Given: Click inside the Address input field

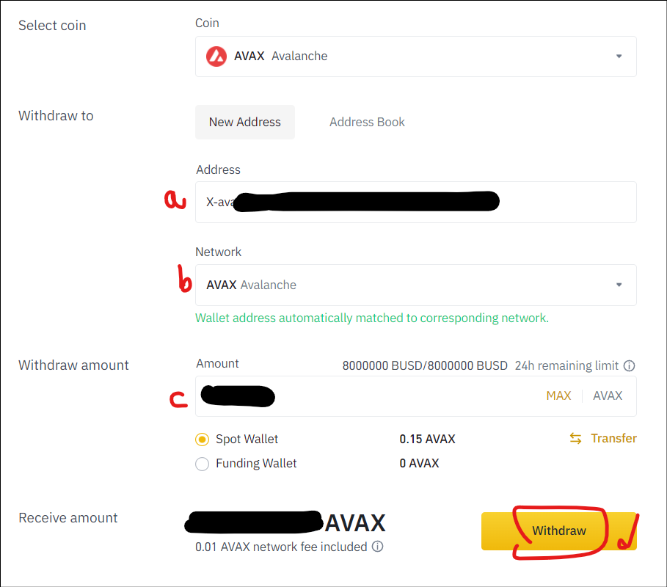Looking at the screenshot, I should [x=415, y=202].
